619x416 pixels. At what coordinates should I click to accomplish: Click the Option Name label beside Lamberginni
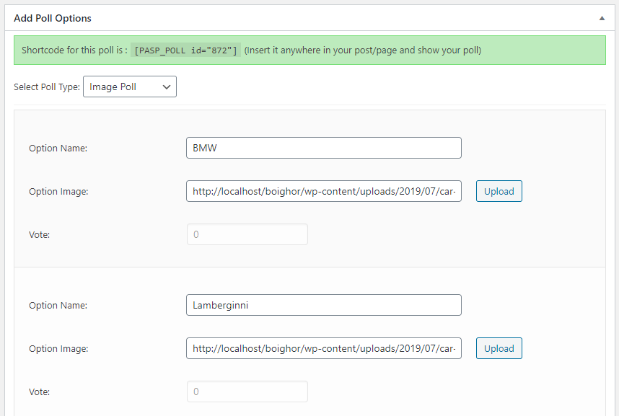(x=58, y=305)
